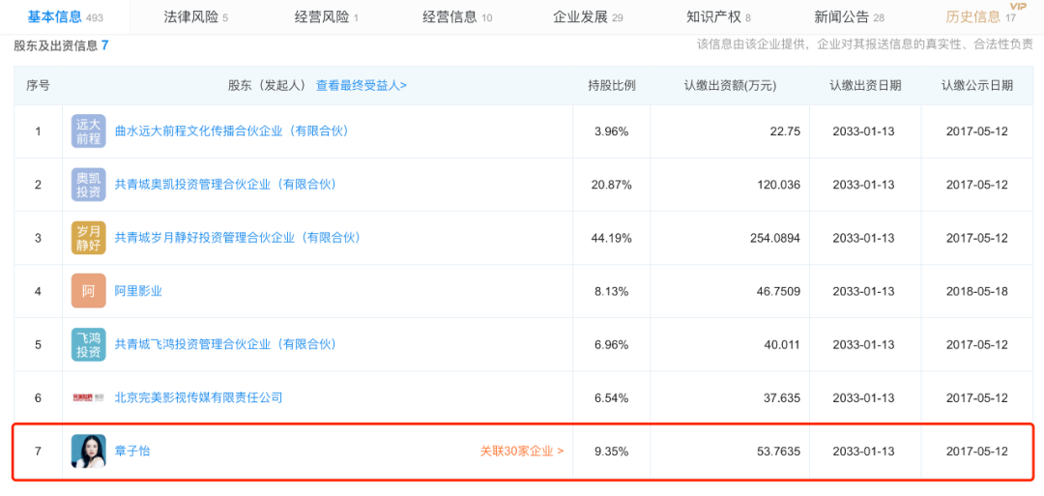This screenshot has height=496, width=1044.
Task: Click the 持股比例 column header
Action: pos(611,85)
